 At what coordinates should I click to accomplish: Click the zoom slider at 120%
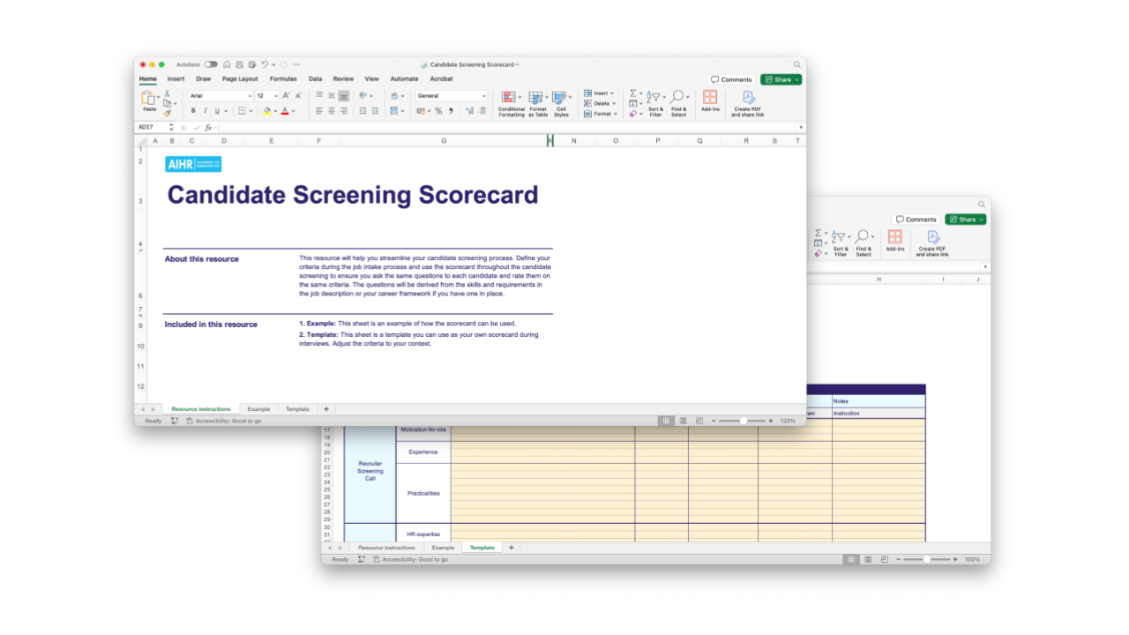click(x=743, y=421)
